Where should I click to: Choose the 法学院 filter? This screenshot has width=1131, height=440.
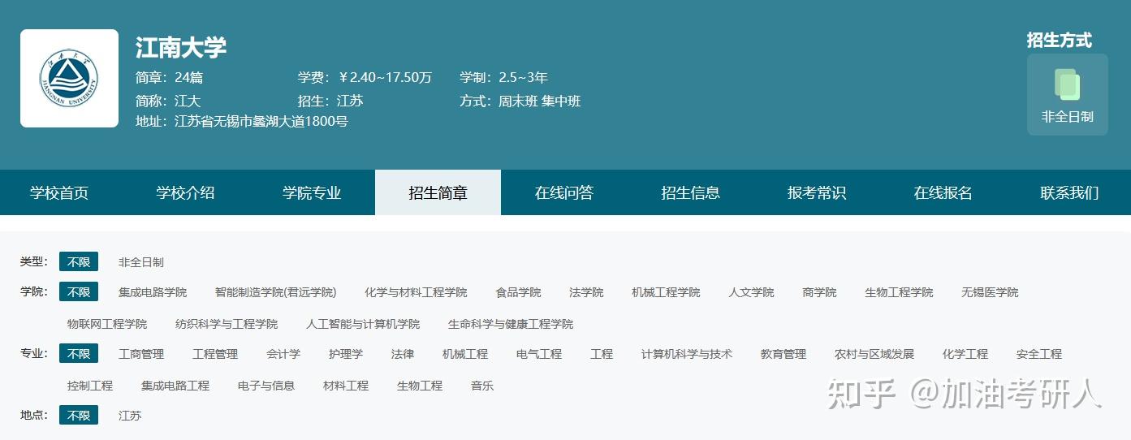(586, 292)
